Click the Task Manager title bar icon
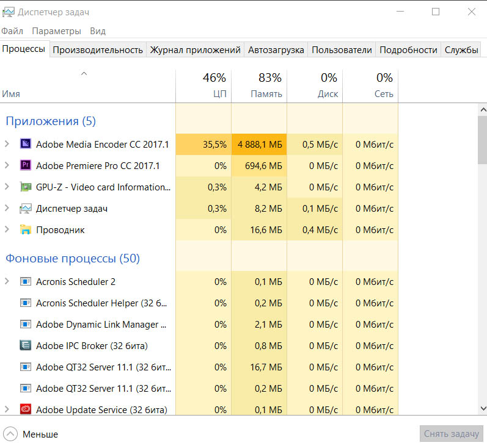Screen dimensions: 487x443 pyautogui.click(x=9, y=12)
